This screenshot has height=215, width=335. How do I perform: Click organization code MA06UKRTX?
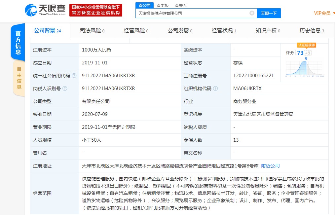coord(247,89)
